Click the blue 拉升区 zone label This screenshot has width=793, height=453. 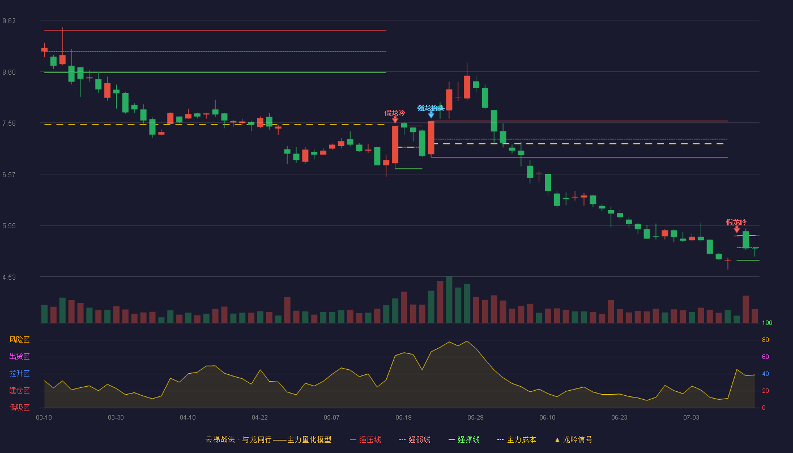click(19, 374)
